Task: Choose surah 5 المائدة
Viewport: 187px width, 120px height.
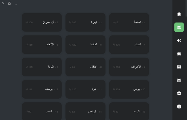Action: point(86,45)
